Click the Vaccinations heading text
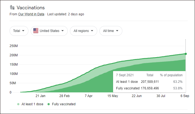The image size is (195, 114). pyautogui.click(x=31, y=7)
